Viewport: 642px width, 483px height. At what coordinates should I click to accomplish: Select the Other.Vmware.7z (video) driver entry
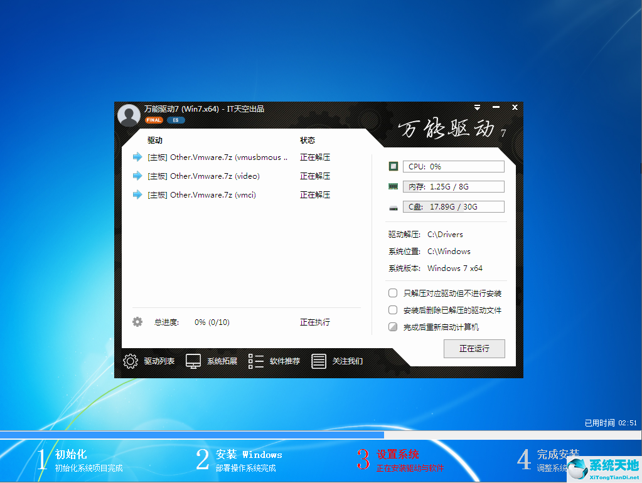203,176
